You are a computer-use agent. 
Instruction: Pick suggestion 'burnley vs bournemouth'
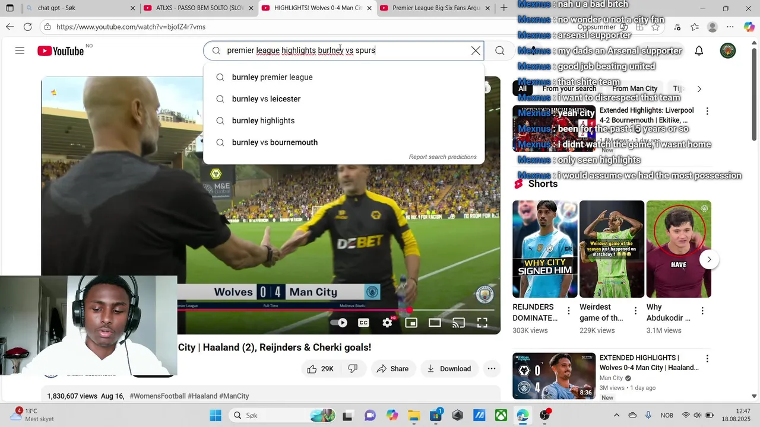344,142
